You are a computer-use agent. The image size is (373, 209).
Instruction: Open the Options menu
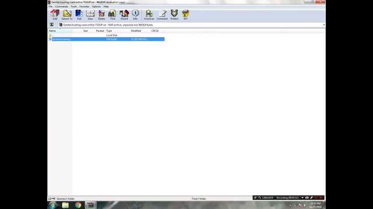coord(96,6)
